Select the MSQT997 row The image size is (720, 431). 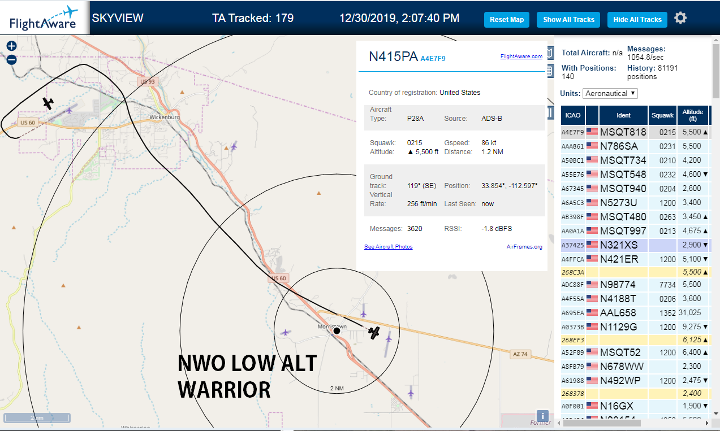[x=636, y=230]
